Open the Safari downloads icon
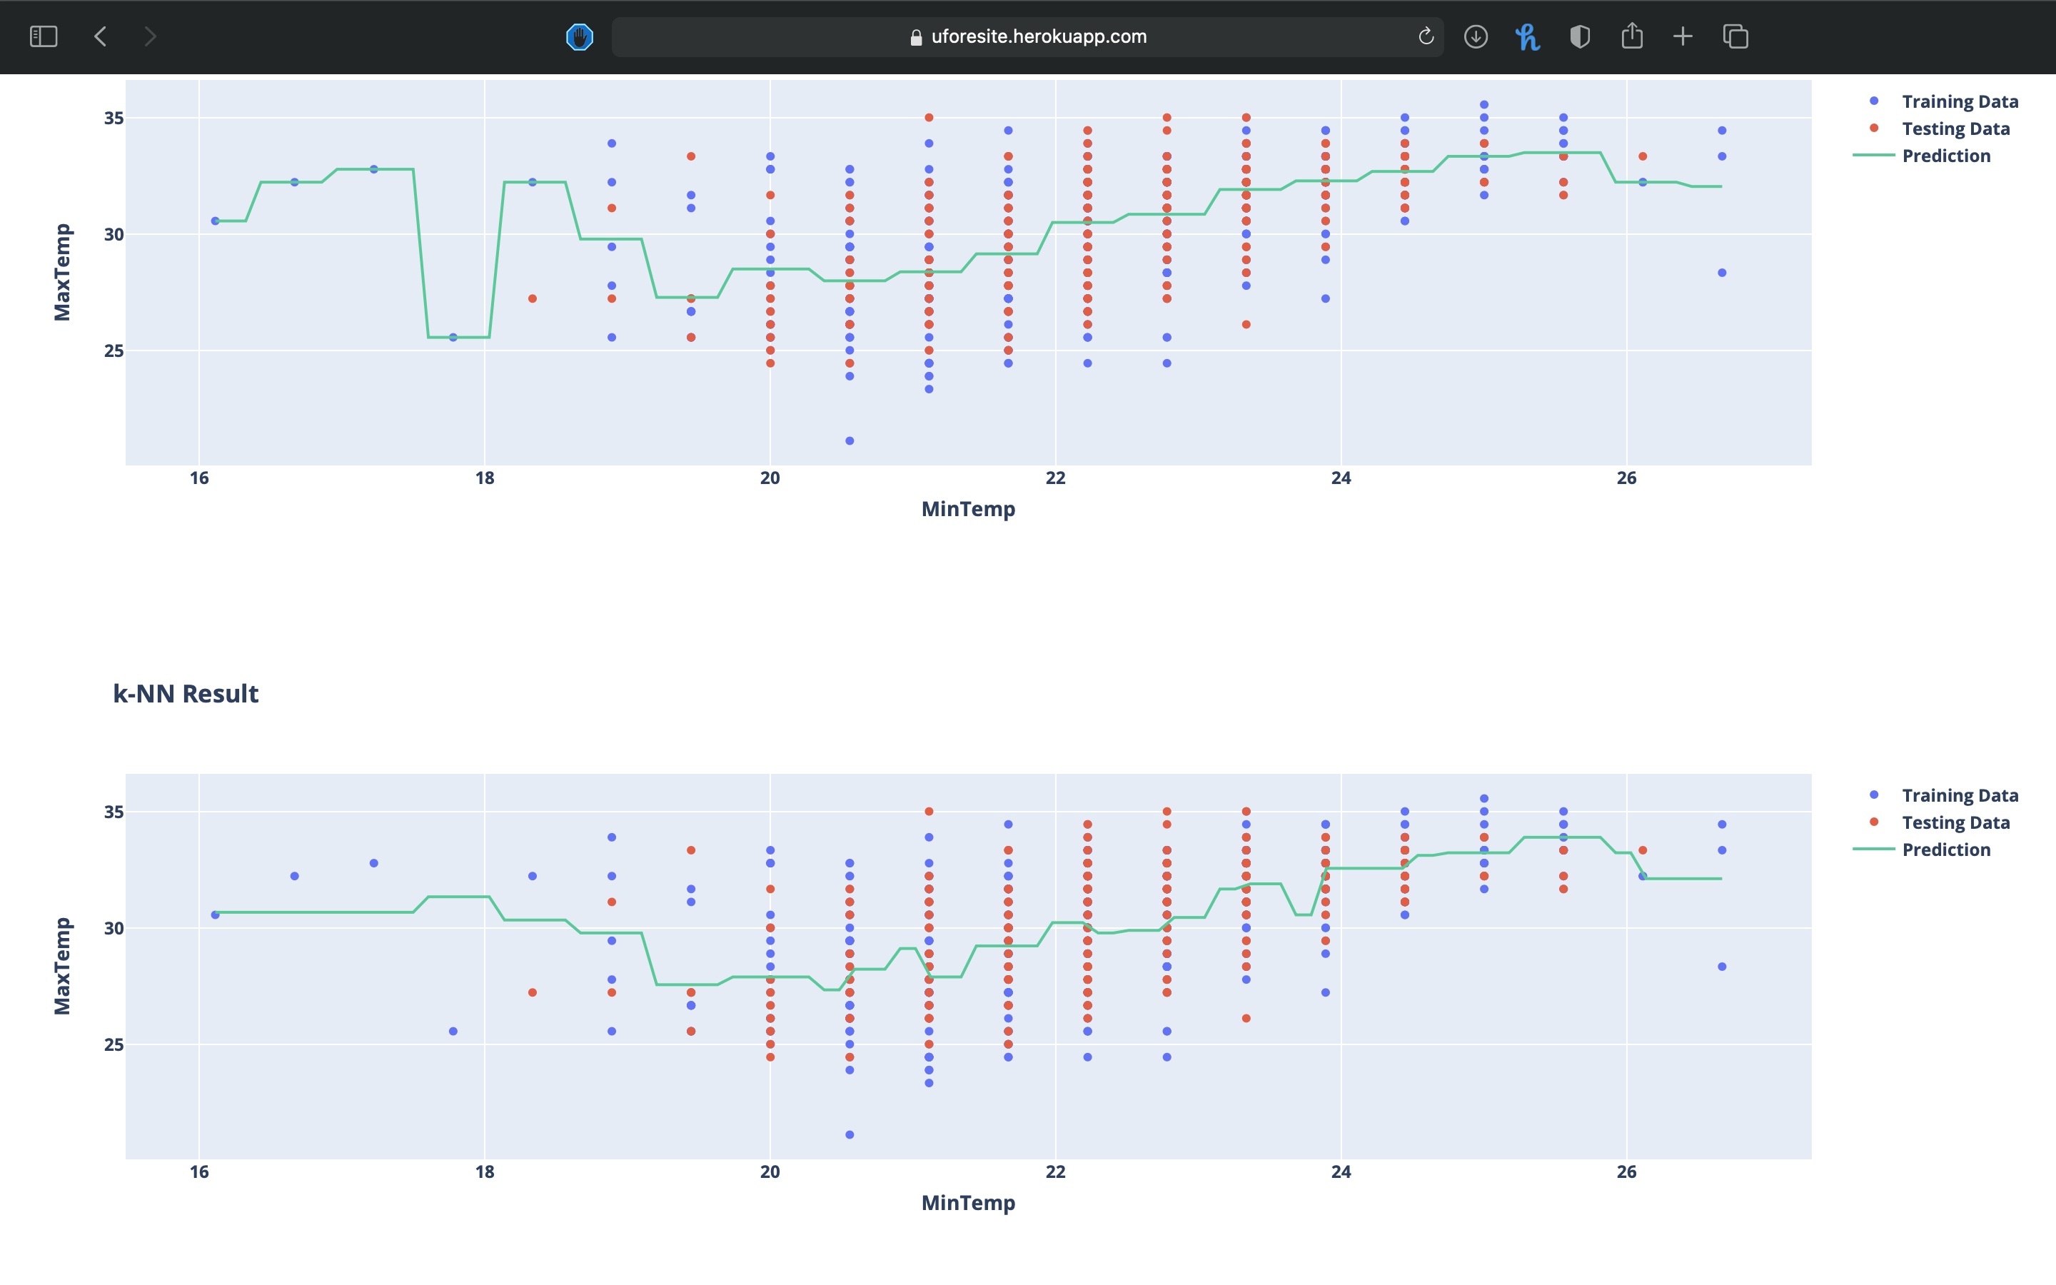2056x1285 pixels. pyautogui.click(x=1476, y=36)
